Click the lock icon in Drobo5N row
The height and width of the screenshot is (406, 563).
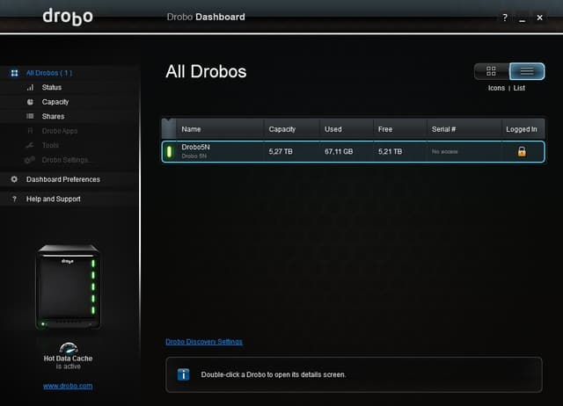tap(522, 152)
